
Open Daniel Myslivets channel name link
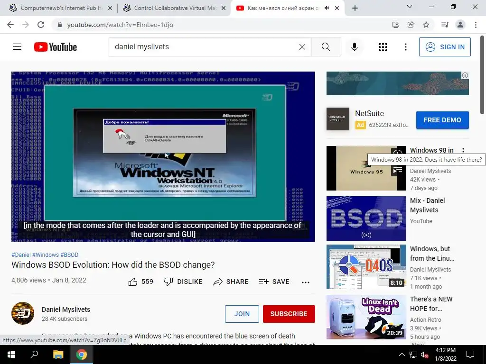point(66,309)
